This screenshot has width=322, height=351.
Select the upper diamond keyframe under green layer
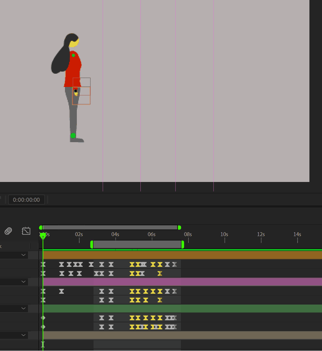(x=43, y=317)
